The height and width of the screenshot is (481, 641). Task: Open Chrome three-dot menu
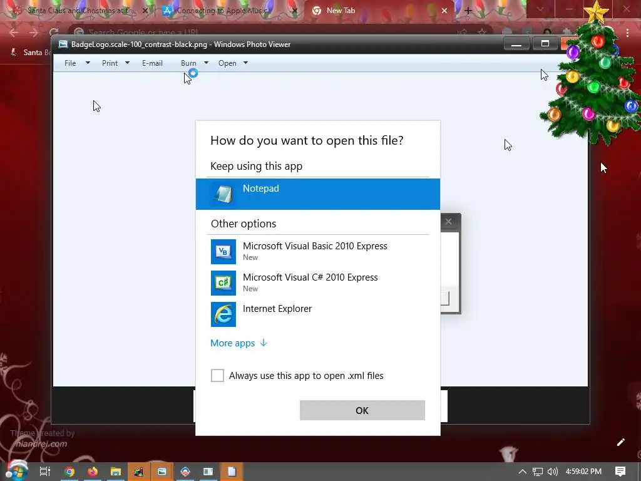627,33
